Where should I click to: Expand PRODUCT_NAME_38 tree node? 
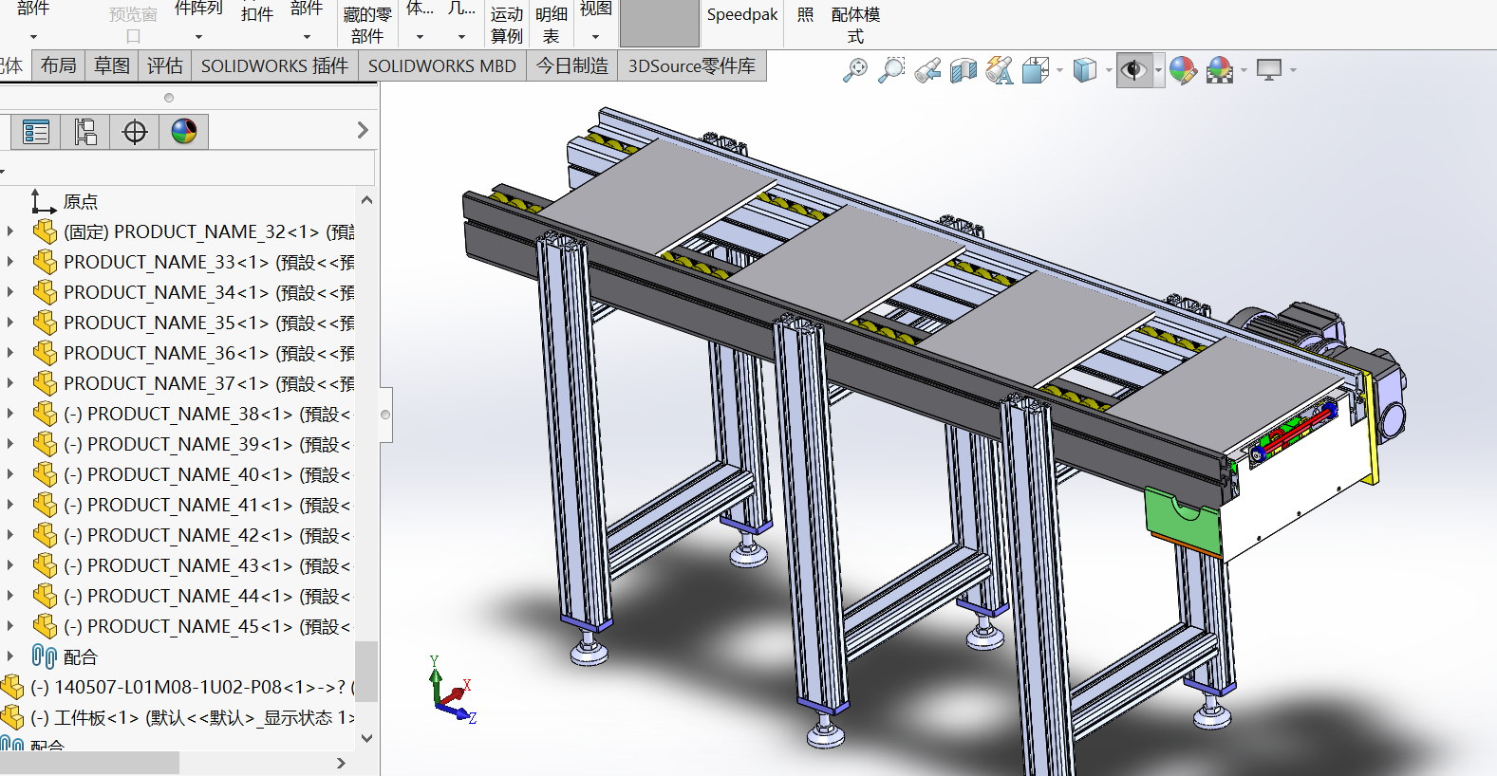pyautogui.click(x=10, y=414)
